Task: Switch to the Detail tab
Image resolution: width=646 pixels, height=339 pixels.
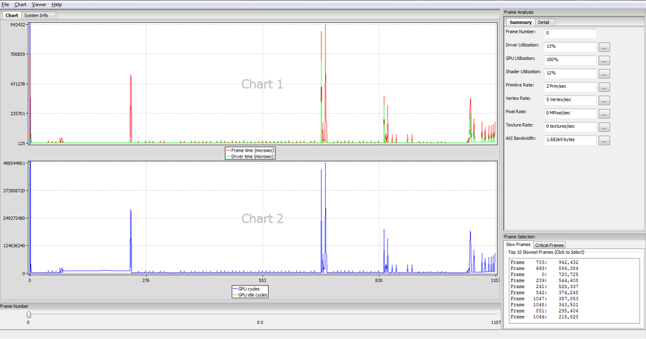Action: pyautogui.click(x=543, y=22)
